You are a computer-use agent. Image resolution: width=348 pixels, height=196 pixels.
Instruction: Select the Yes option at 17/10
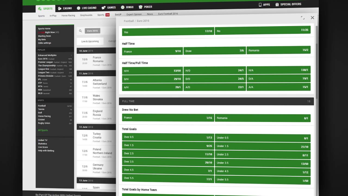click(x=168, y=31)
